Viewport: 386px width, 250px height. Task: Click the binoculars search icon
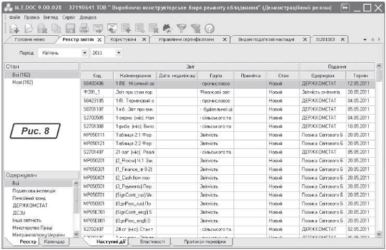coord(168,29)
